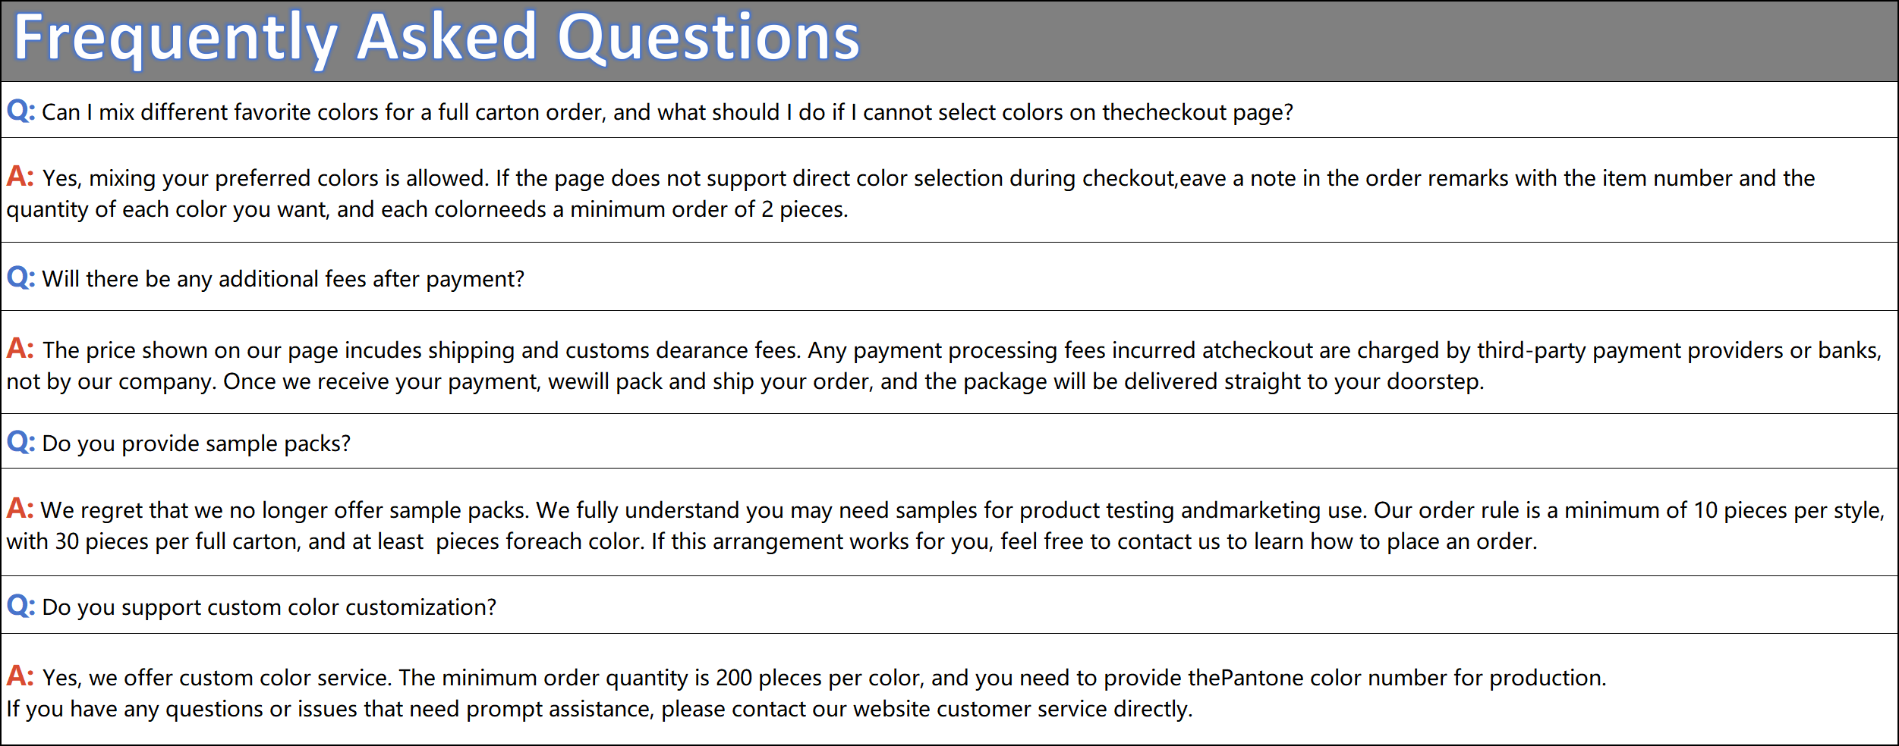Click the A: marker before custom color answer
Image resolution: width=1899 pixels, height=746 pixels.
click(x=20, y=676)
